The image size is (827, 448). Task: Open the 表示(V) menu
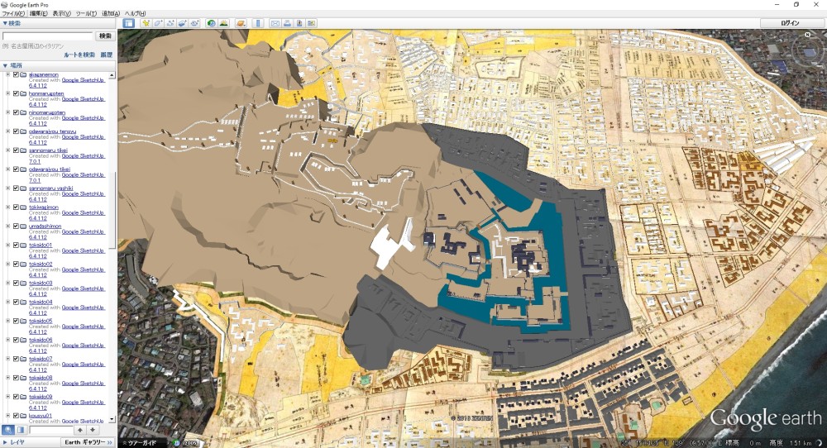[61, 14]
